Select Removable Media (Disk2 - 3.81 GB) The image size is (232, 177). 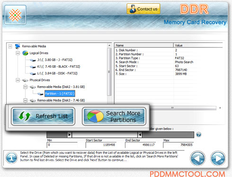pos(61,87)
